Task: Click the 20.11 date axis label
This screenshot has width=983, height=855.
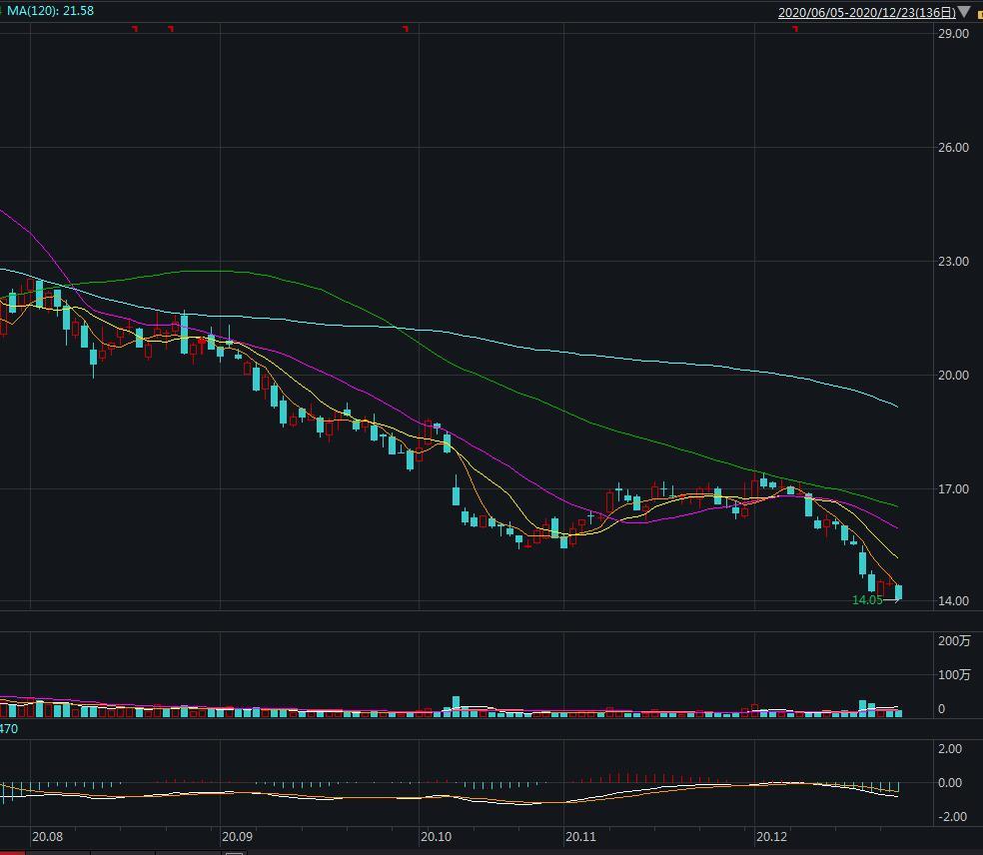Action: pyautogui.click(x=580, y=837)
